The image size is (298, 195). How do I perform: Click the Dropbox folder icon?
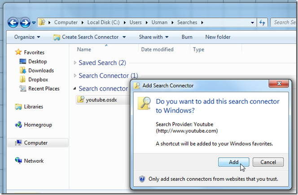point(22,79)
